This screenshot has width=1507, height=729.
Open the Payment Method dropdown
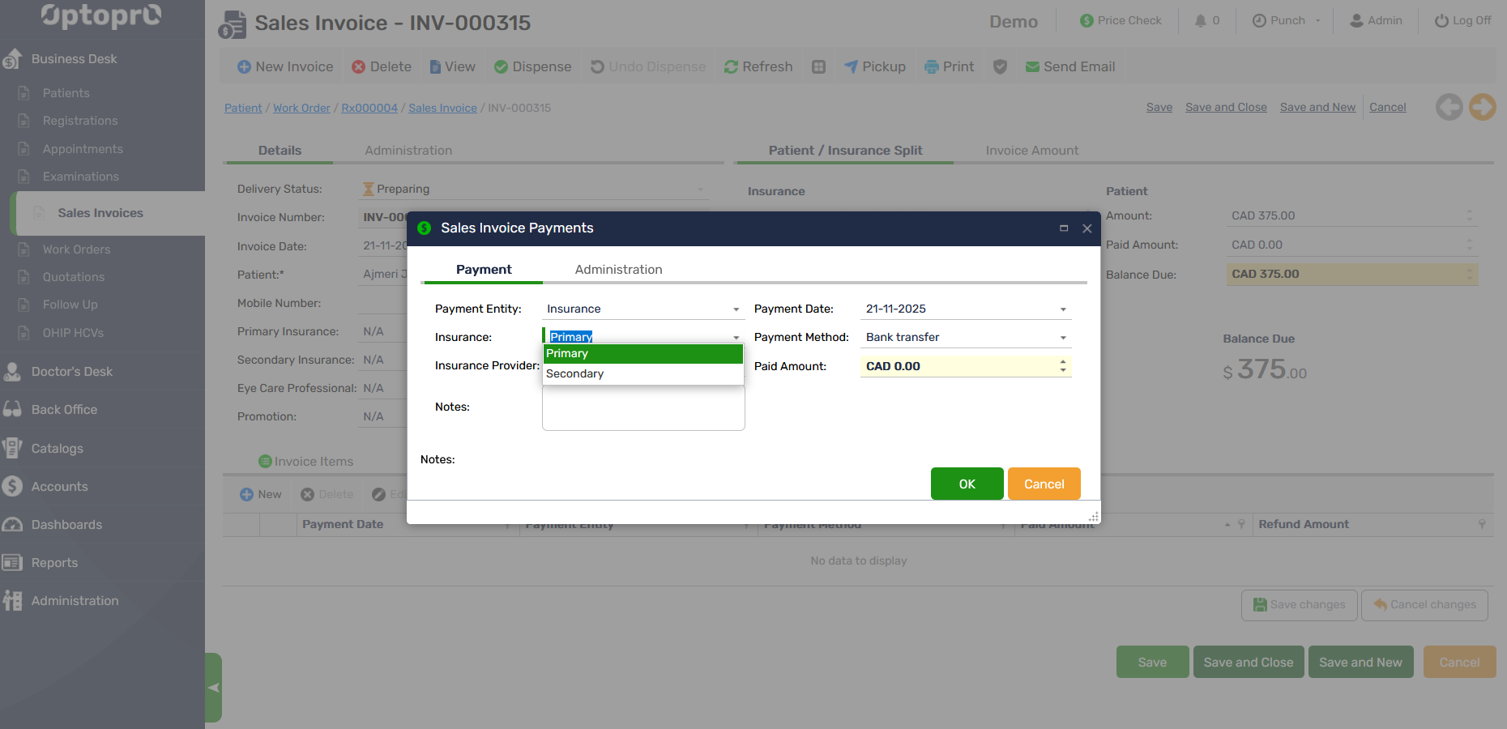1063,338
